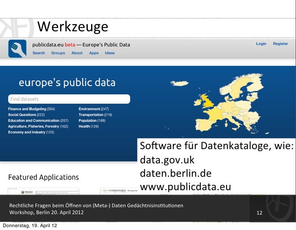Open the Ideas nav item
The image size is (296, 230).
[110, 53]
